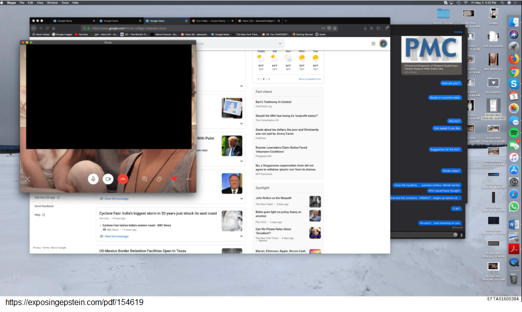Open a new browser tab with plus button
Viewport: 522px width, 312px height.
click(x=285, y=20)
